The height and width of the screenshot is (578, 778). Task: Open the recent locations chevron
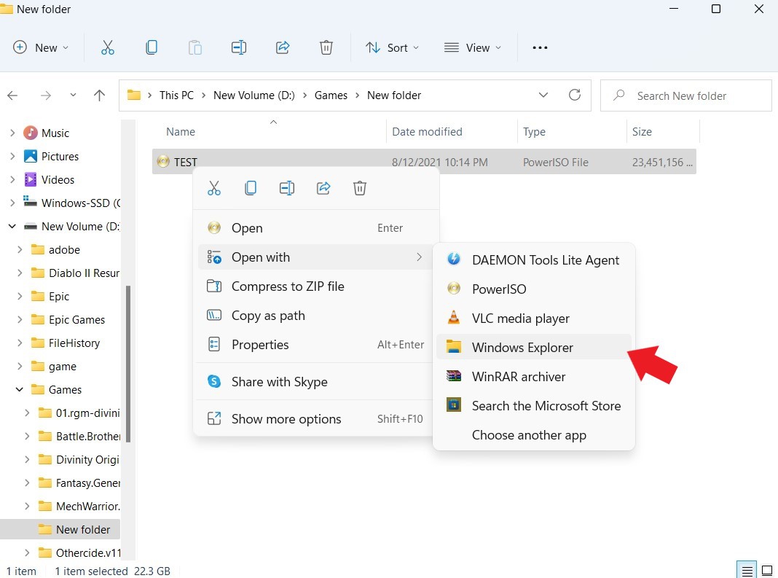(73, 95)
